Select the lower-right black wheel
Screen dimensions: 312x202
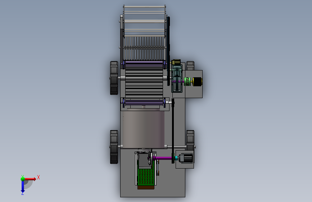click(x=190, y=141)
